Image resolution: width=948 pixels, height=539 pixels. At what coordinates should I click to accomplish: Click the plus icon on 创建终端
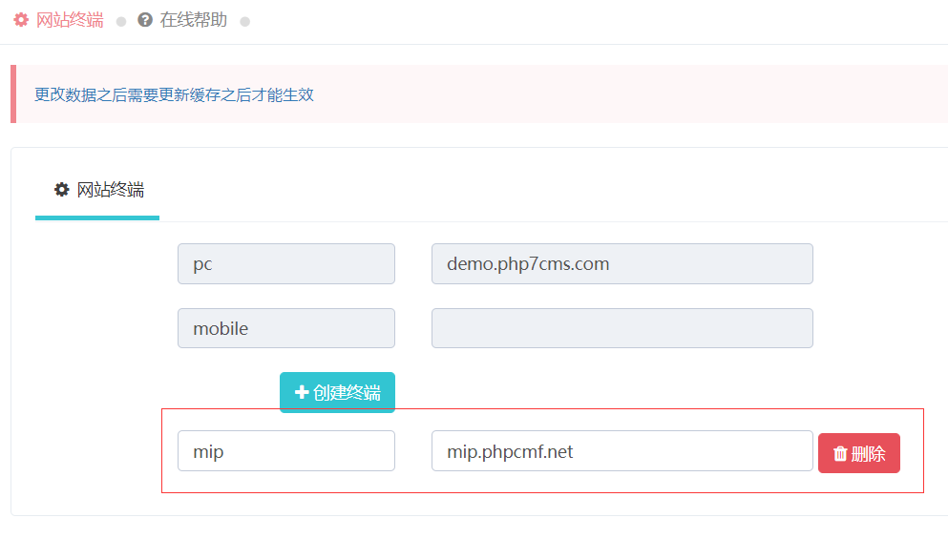tap(302, 393)
